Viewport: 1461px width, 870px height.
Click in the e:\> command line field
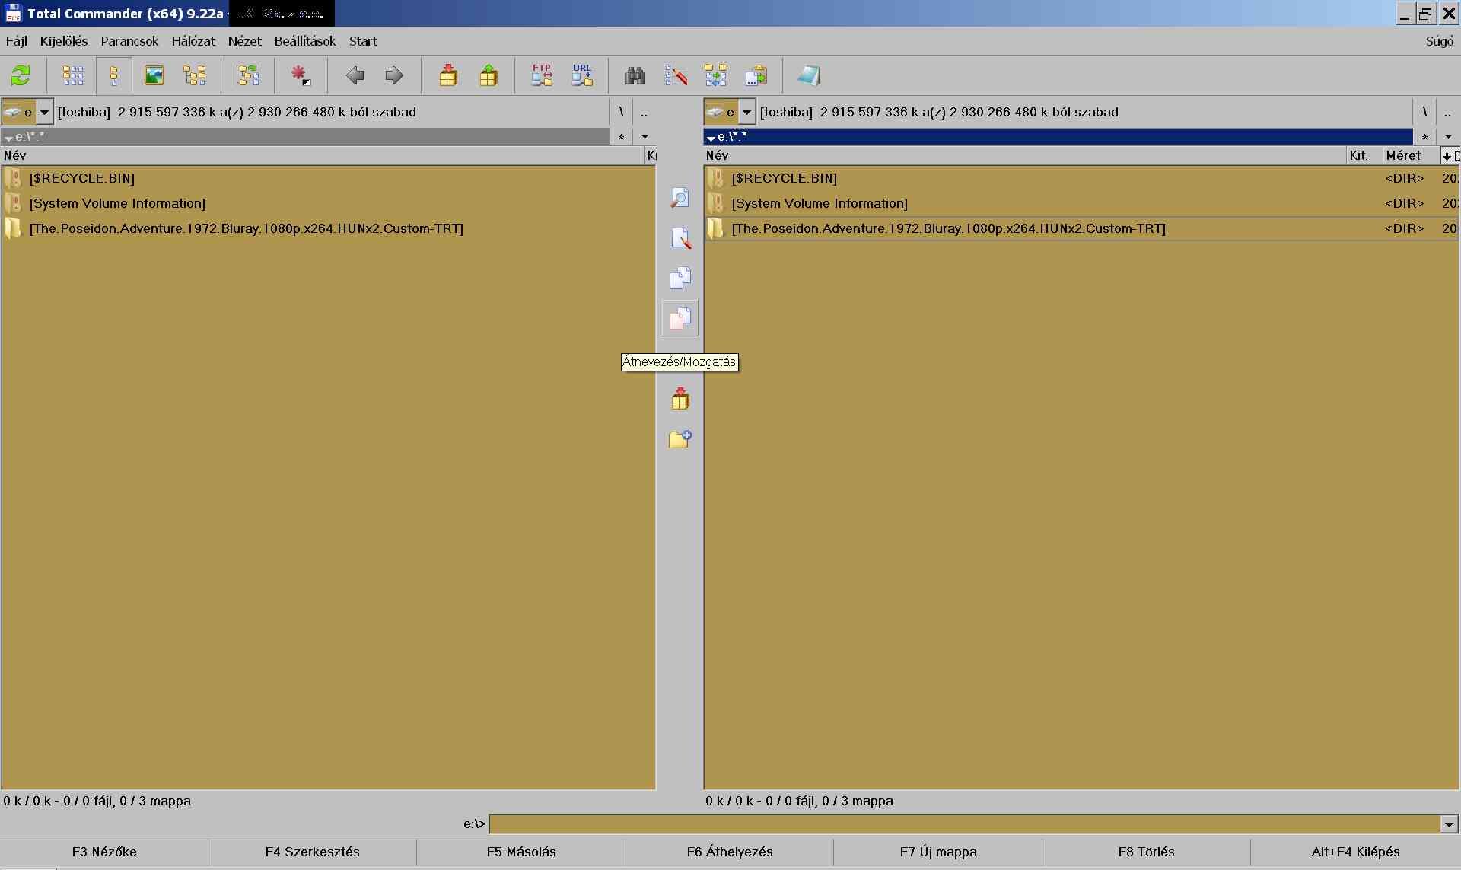pos(964,824)
